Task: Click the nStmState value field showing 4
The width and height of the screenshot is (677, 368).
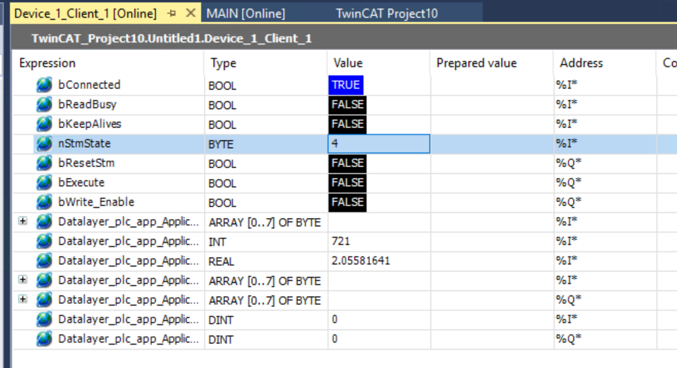Action: (x=379, y=143)
